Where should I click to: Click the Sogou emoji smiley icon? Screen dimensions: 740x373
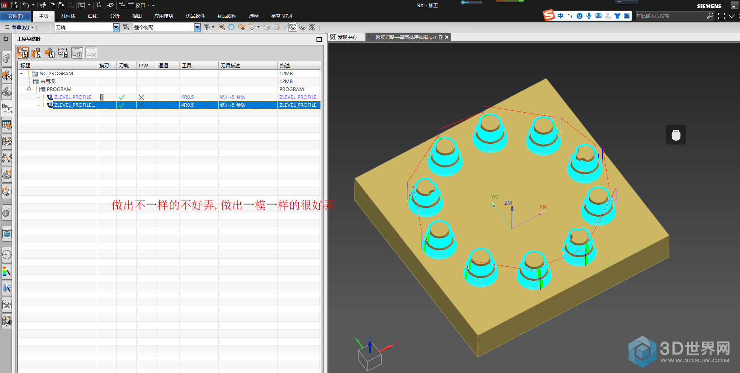pyautogui.click(x=579, y=16)
